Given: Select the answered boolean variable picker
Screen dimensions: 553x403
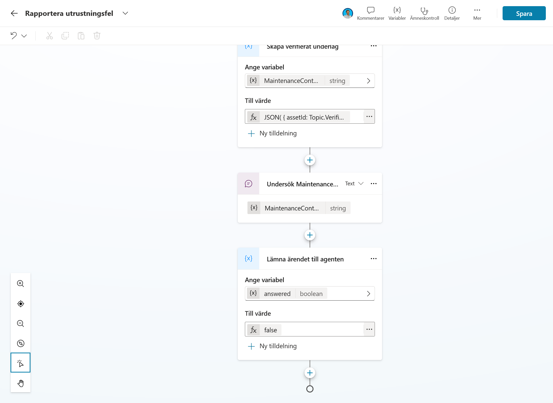Looking at the screenshot, I should 310,293.
